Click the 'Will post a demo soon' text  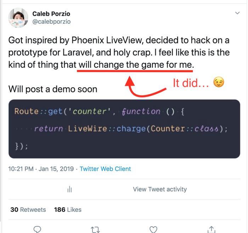tap(53, 89)
